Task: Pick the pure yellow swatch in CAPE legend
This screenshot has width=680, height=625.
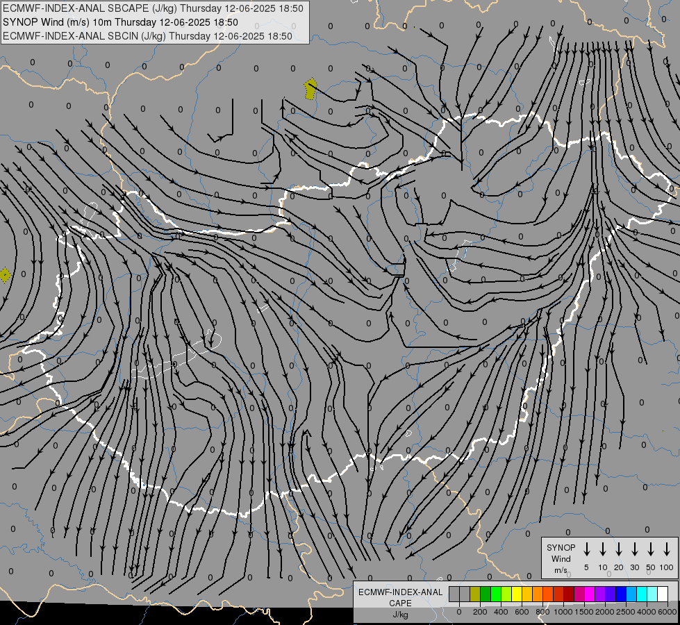Action: (517, 594)
